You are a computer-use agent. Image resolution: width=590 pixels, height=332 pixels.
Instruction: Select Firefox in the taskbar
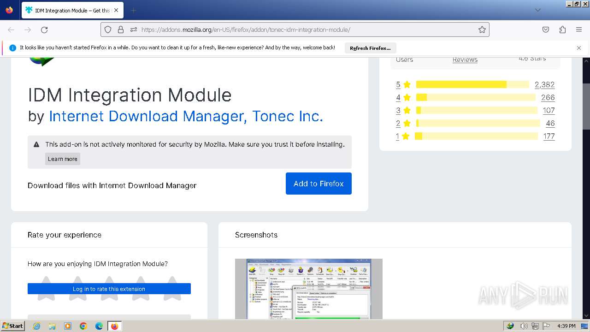(x=114, y=326)
